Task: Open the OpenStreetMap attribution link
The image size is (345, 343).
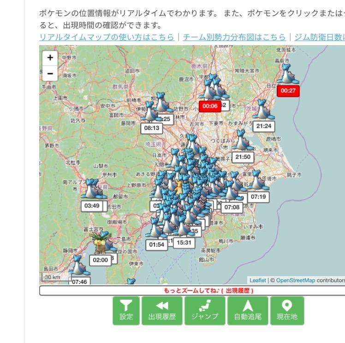Action: click(x=296, y=280)
